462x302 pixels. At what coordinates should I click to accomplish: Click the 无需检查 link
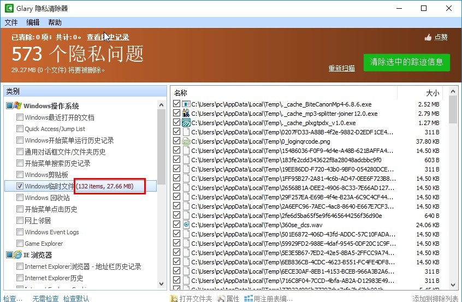(45, 299)
